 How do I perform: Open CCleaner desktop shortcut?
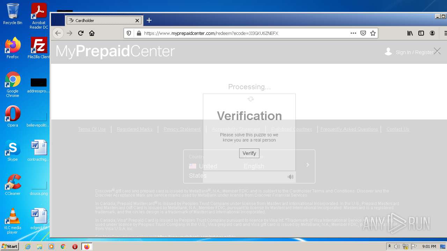pyautogui.click(x=13, y=185)
